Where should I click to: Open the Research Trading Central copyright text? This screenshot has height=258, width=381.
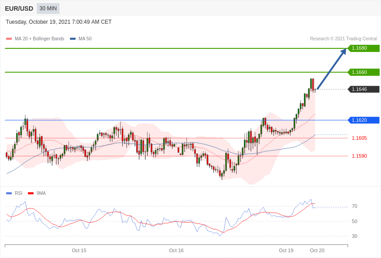[343, 39]
